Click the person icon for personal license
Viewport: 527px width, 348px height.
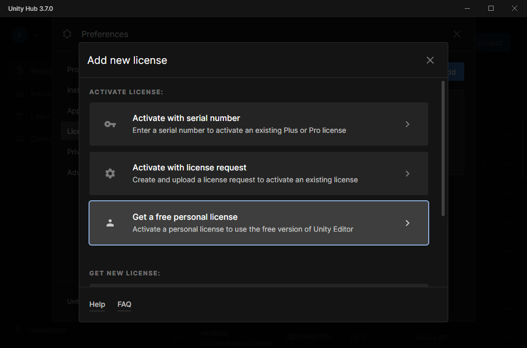110,223
